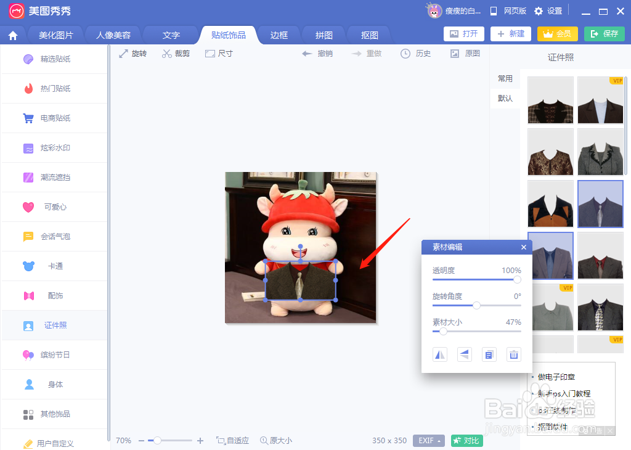
Task: Select the 常用 sub-tab
Action: point(505,78)
